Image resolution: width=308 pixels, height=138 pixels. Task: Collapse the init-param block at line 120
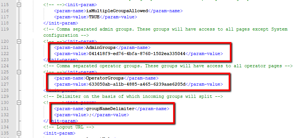coord(19,42)
